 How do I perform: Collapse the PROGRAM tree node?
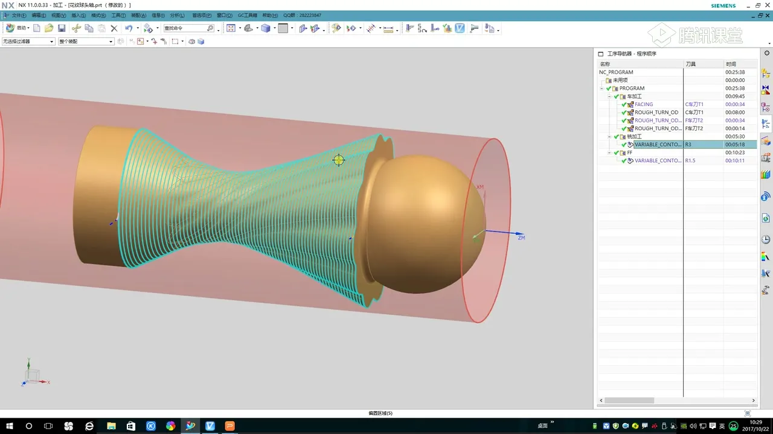click(602, 89)
